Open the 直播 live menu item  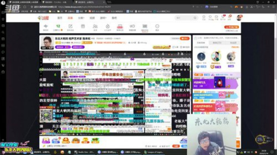(70, 18)
